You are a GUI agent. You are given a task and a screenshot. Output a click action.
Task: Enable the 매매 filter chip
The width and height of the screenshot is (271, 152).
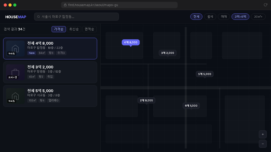coord(224,17)
